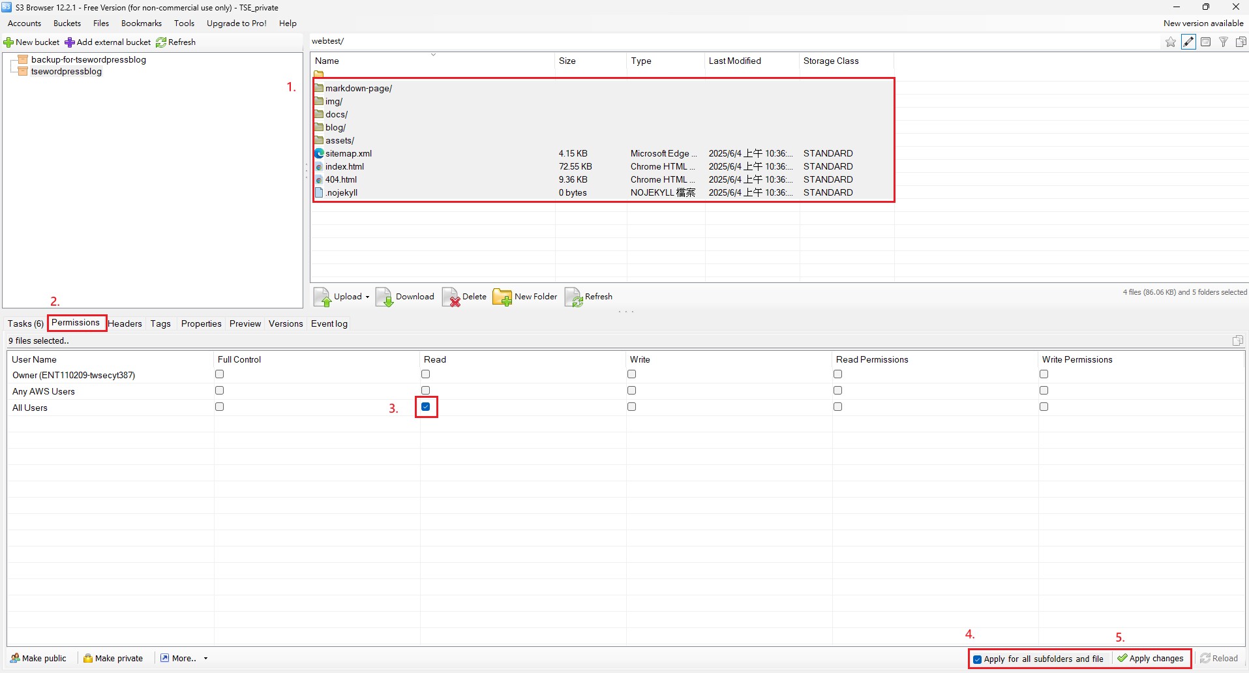Refresh the bucket list in left toolbar
This screenshot has height=673, width=1249.
176,42
